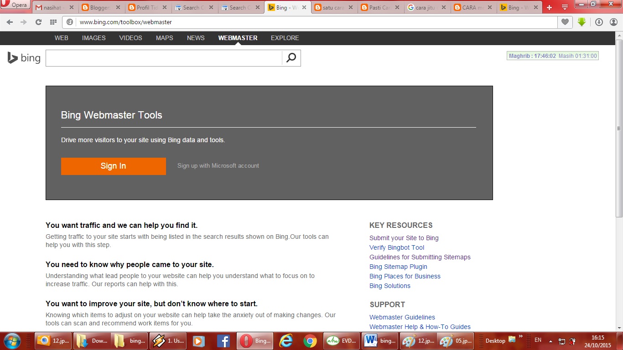Screen dimensions: 623x350
Task: Open the 'EVD...' taskbar item
Action: [x=342, y=340]
